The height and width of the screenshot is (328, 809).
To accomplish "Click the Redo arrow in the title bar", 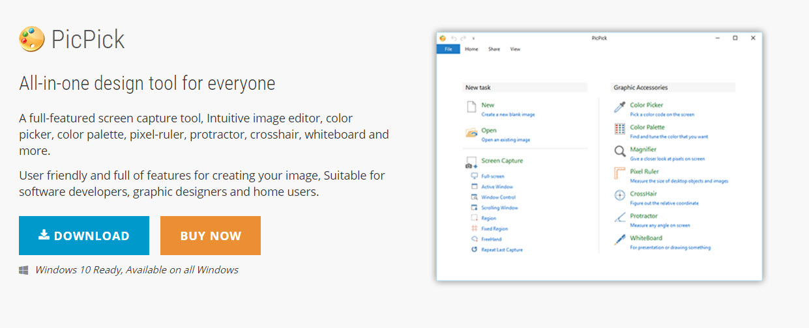I will click(x=463, y=38).
